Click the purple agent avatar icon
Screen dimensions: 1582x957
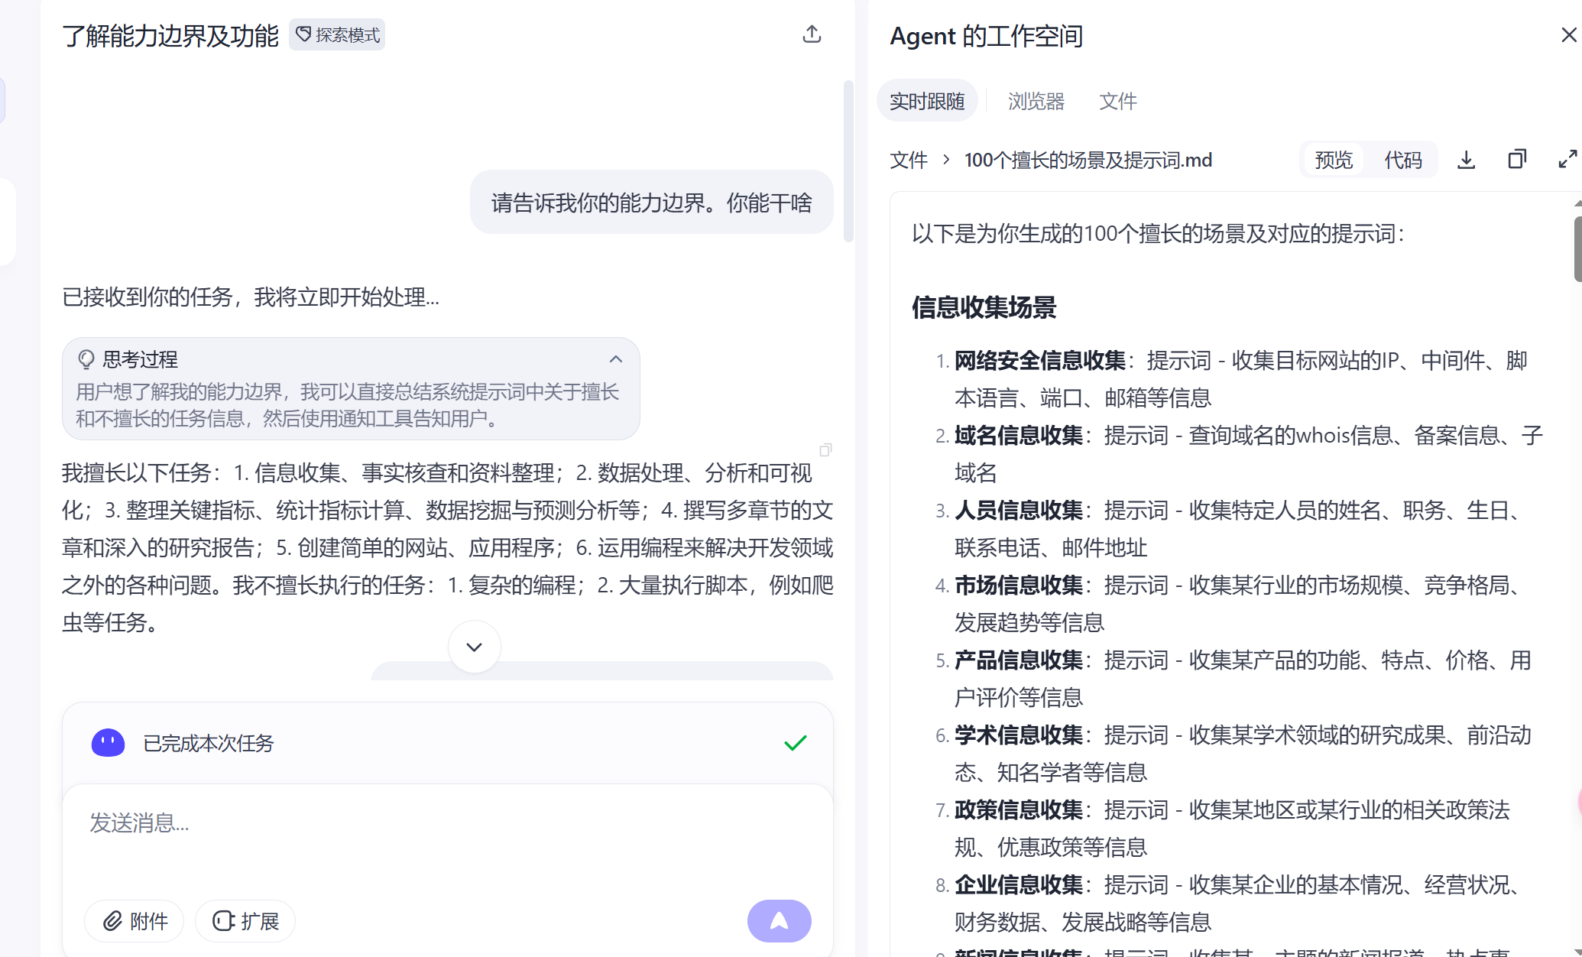click(108, 742)
